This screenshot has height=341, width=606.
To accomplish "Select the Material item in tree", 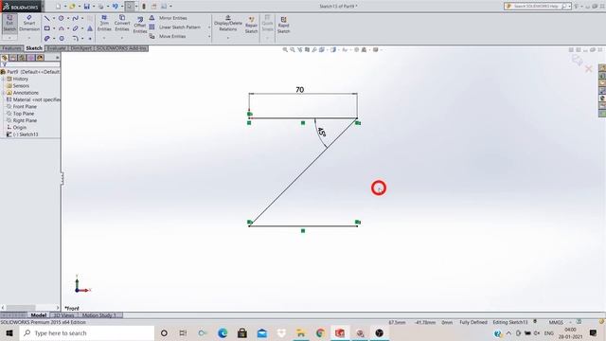I will point(33,99).
